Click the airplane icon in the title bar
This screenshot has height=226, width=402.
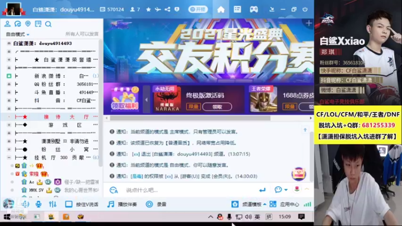coord(158,10)
